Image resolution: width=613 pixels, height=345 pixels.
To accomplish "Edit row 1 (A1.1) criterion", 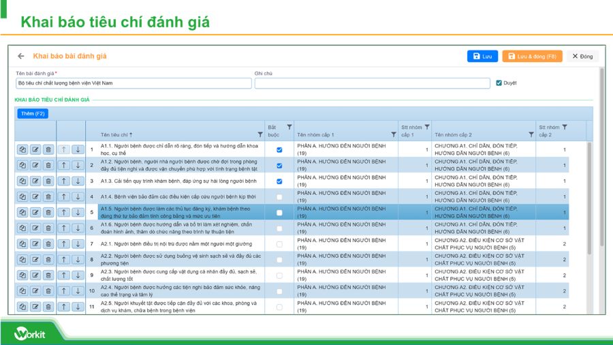I will (x=35, y=149).
